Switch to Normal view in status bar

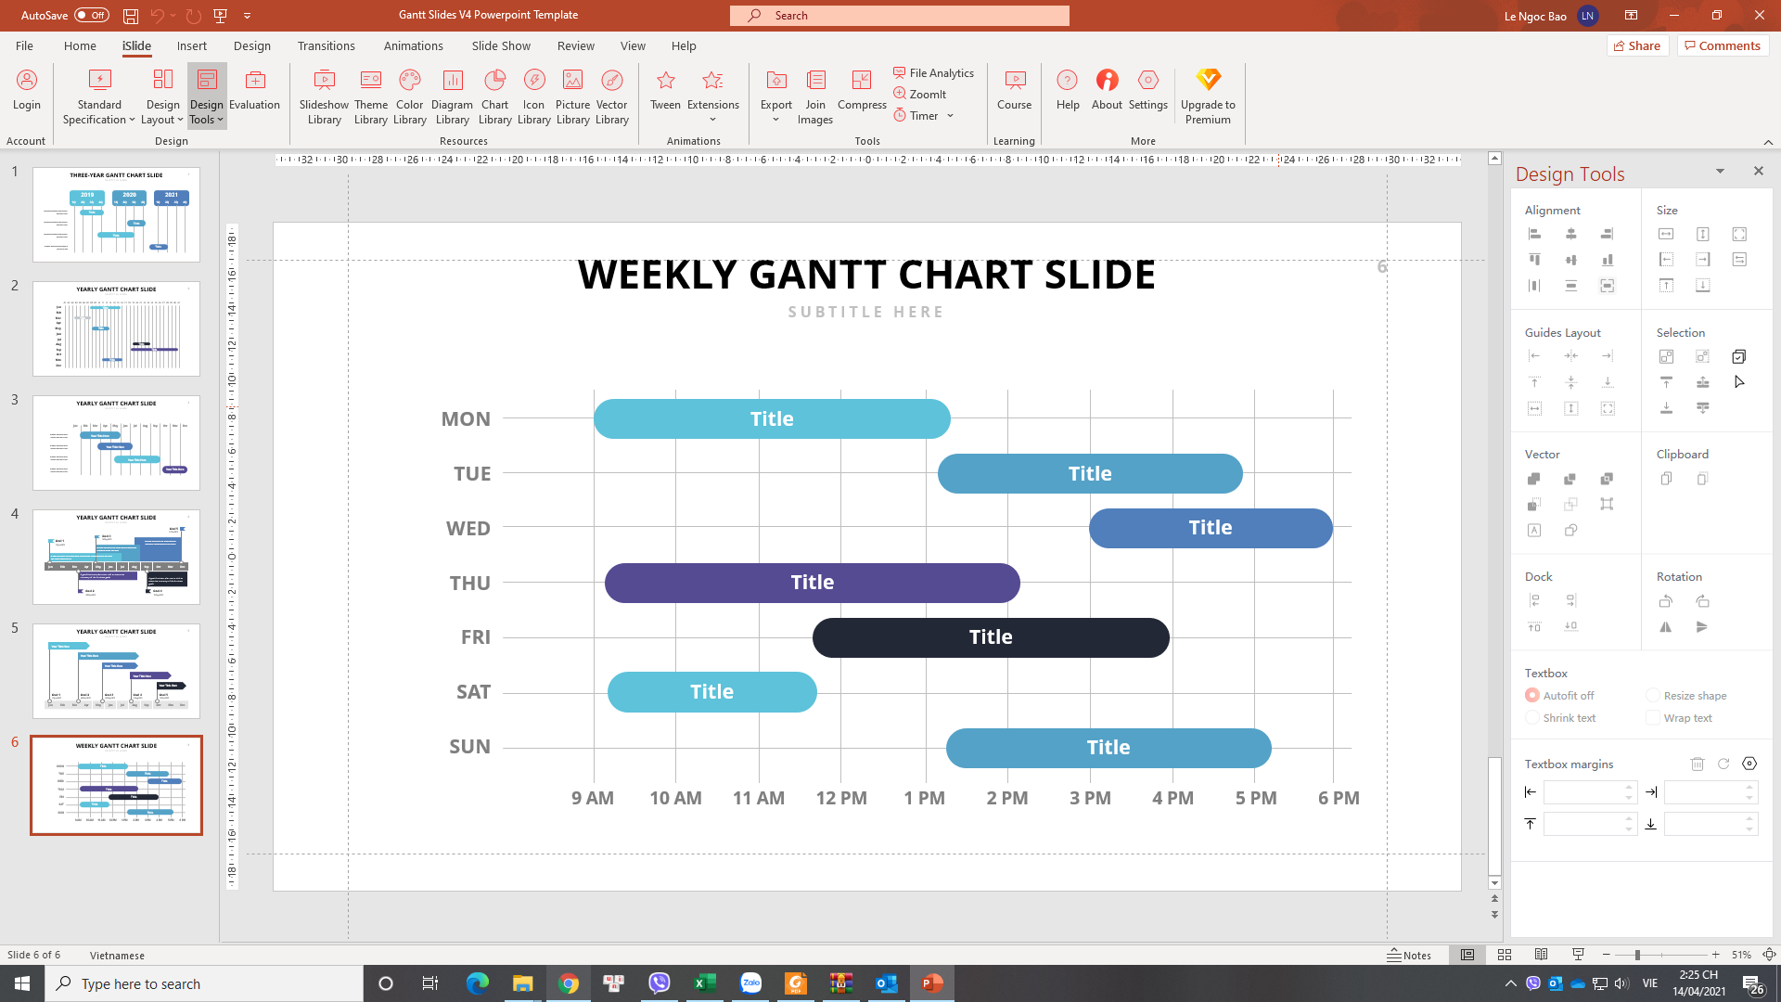point(1467,955)
